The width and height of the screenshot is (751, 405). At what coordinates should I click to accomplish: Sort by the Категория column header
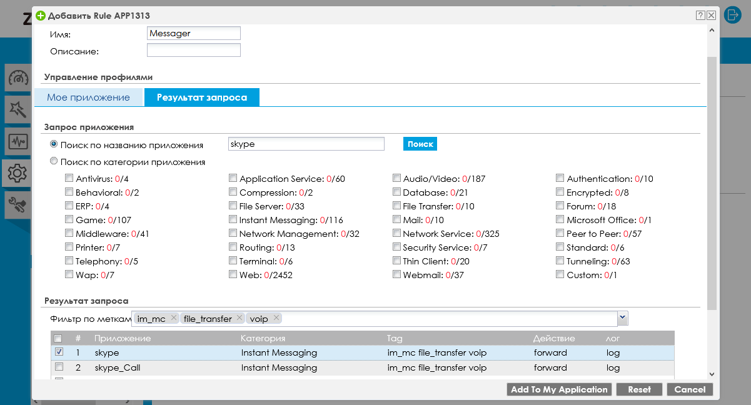[263, 338]
